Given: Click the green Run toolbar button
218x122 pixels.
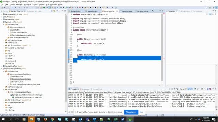Looking at the screenshot, I should pyautogui.click(x=66, y=8).
